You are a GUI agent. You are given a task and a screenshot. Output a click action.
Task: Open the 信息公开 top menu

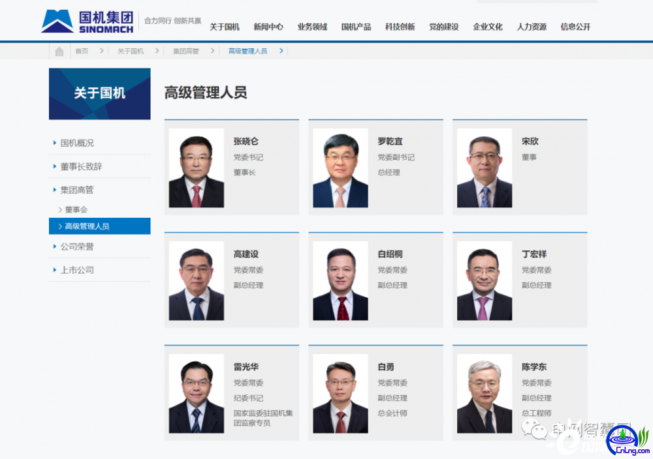click(x=575, y=27)
